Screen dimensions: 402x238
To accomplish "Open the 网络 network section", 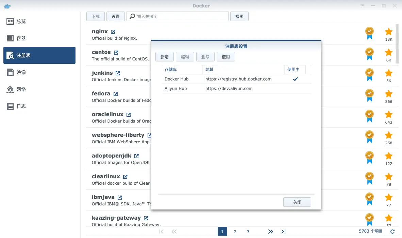I will click(x=39, y=89).
